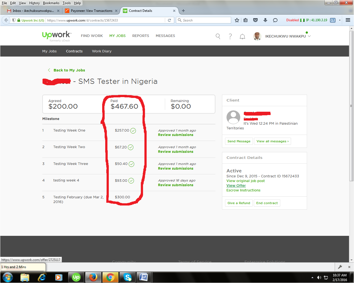Open File Explorer from the taskbar
The image size is (354, 283).
[x=25, y=277]
